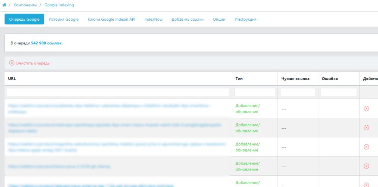
Task: Delete the second queue row with red X
Action: (366, 128)
